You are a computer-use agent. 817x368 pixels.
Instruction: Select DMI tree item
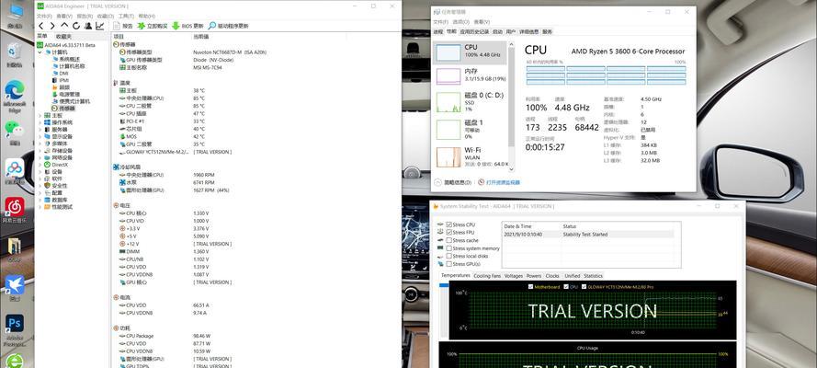[x=61, y=74]
